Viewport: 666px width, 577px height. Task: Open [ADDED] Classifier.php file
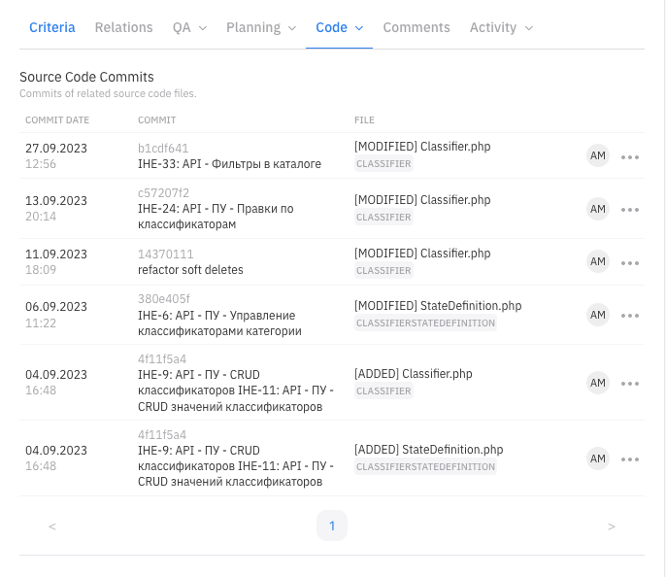(x=414, y=374)
